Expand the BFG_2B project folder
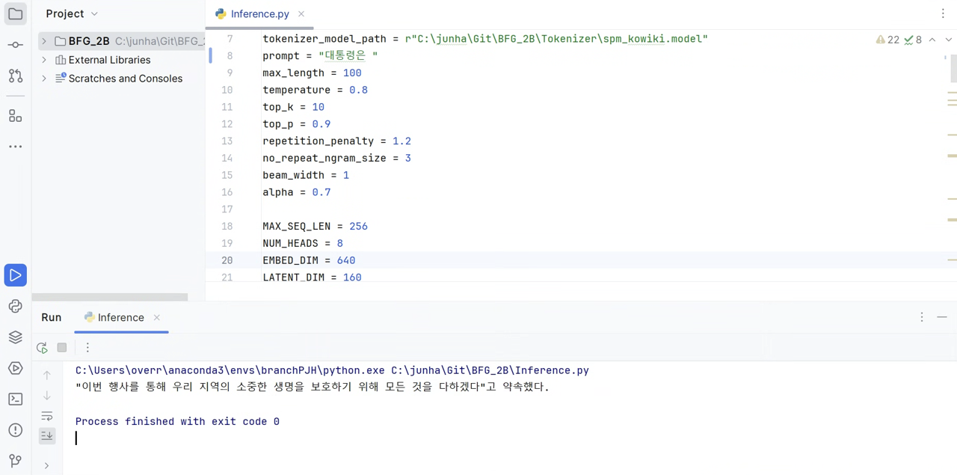Viewport: 957px width, 475px height. 44,41
